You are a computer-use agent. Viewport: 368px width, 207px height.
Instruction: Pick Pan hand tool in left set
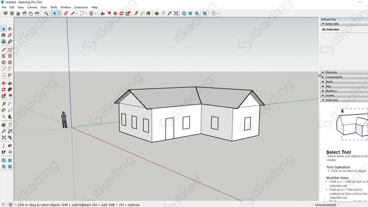(10, 125)
